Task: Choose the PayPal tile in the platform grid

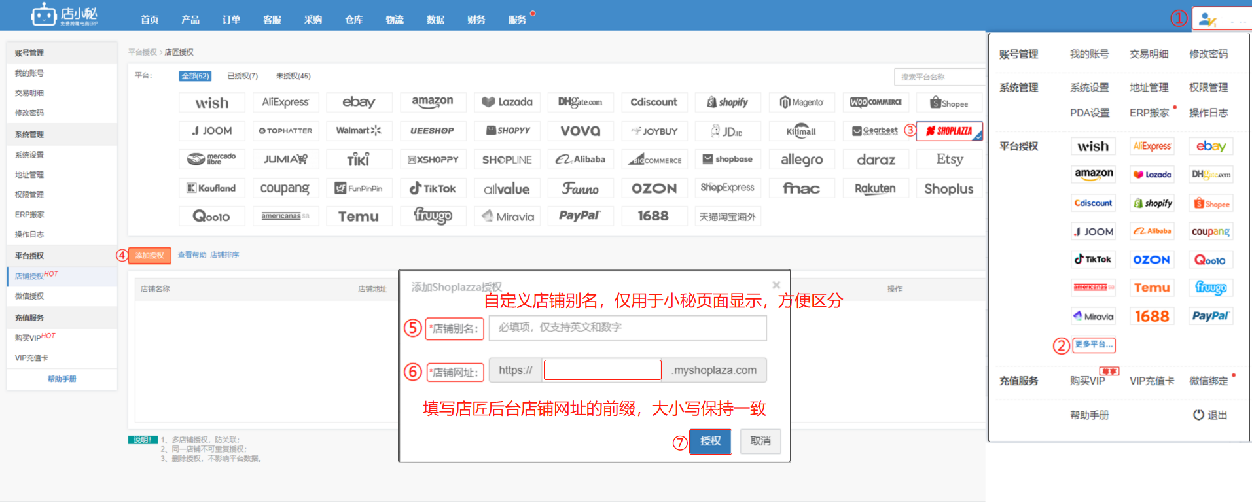Action: coord(581,216)
